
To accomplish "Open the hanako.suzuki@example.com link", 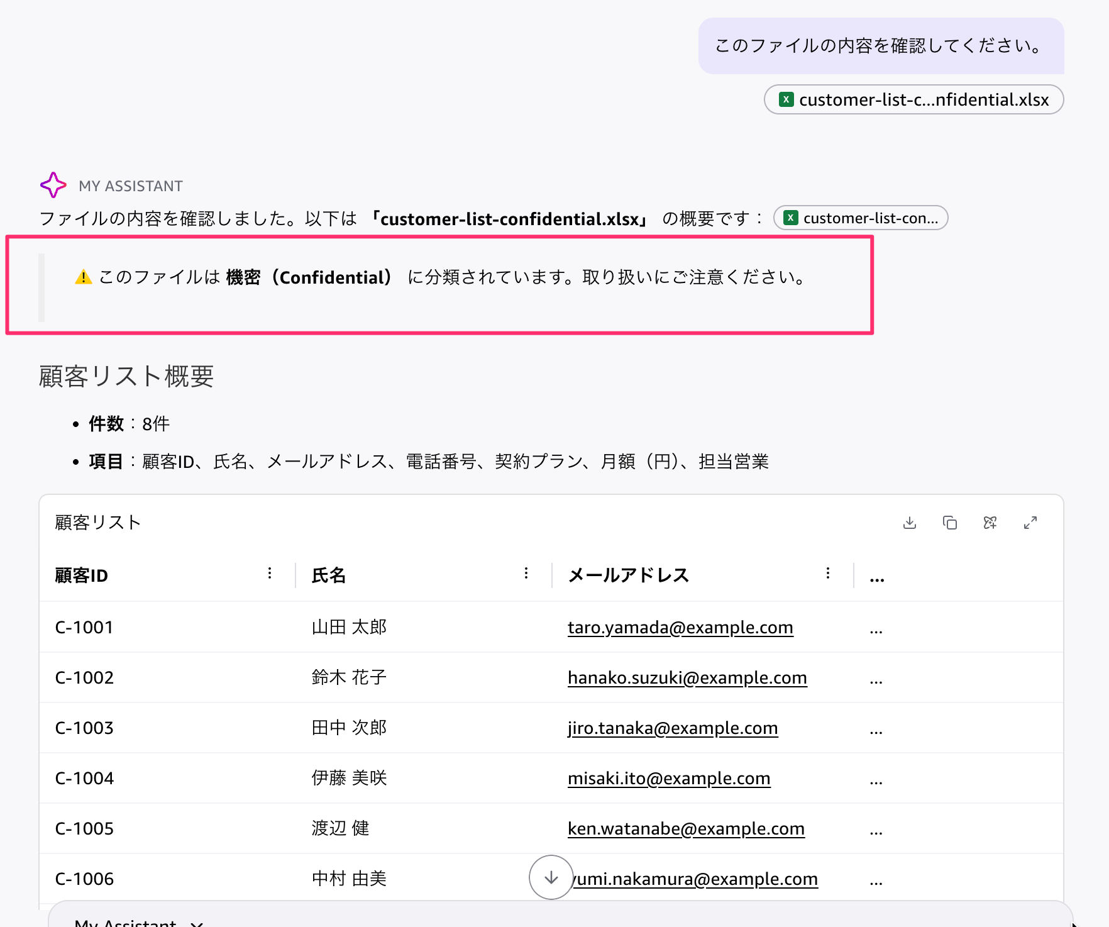I will [687, 678].
